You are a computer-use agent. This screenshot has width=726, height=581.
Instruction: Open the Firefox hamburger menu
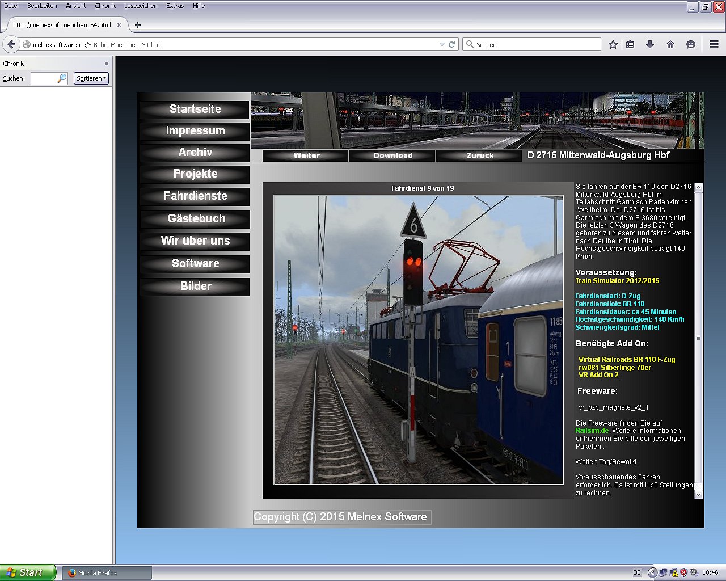pyautogui.click(x=714, y=44)
